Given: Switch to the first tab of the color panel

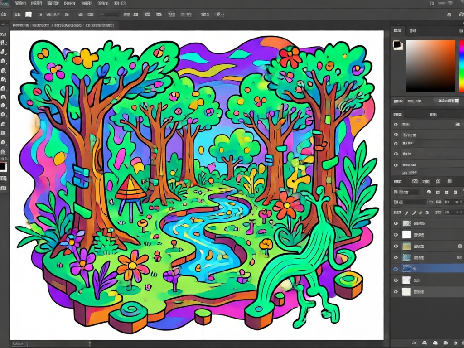Looking at the screenshot, I should point(397,30).
